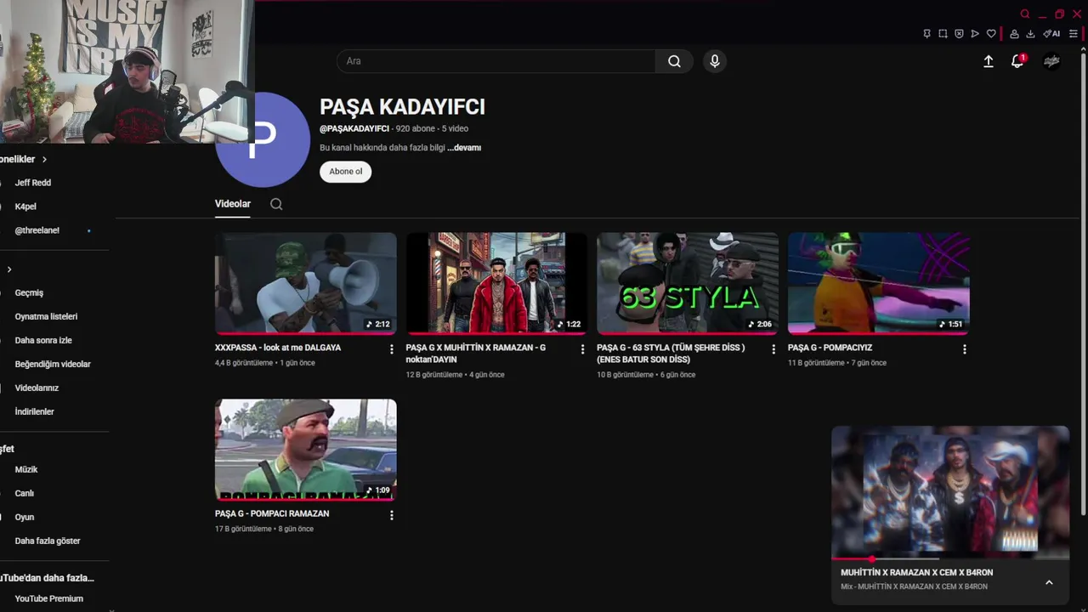Click the YouTube search magnifier button

tap(674, 61)
